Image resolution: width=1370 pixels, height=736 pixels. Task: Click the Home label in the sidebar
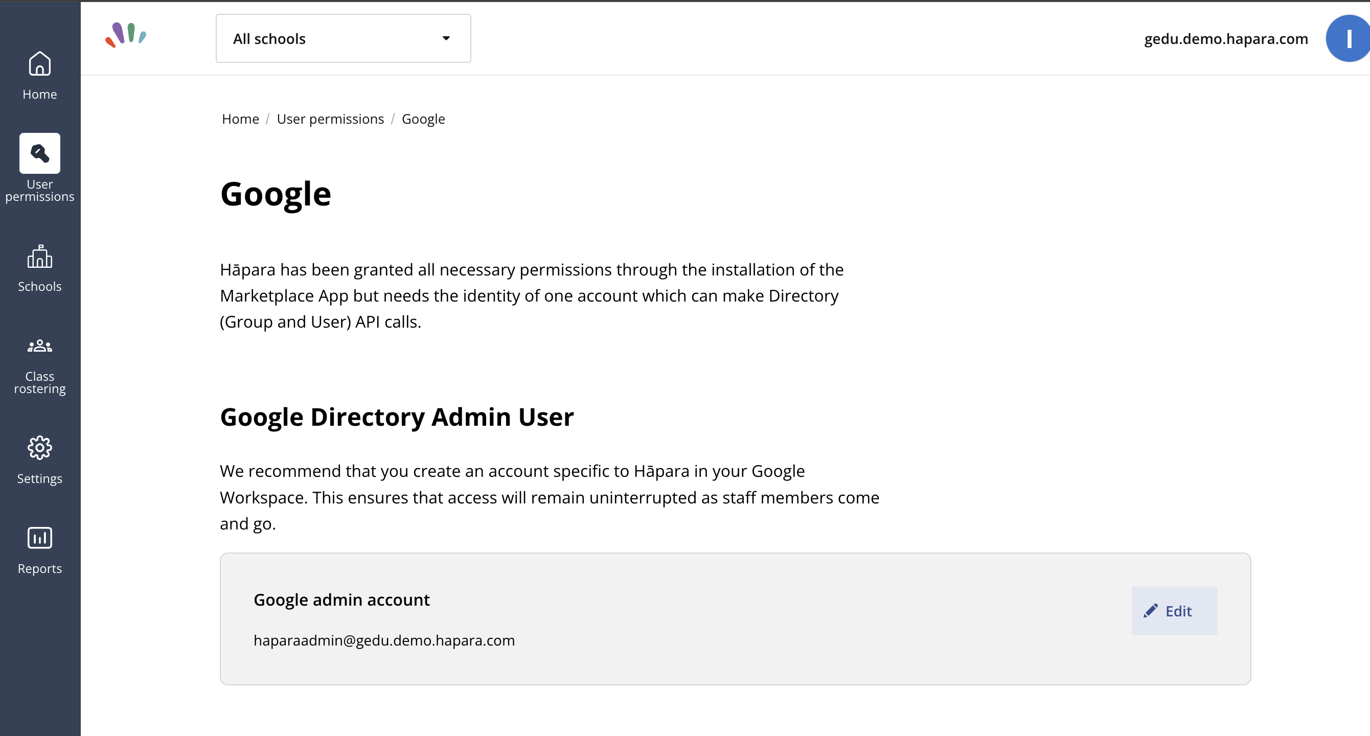click(x=40, y=95)
